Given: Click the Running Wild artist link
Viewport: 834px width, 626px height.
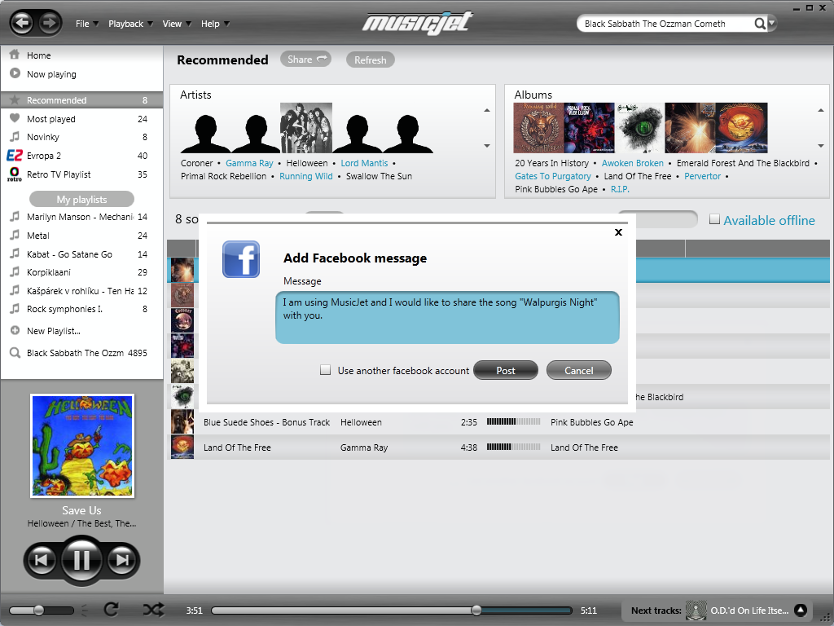Looking at the screenshot, I should click(306, 176).
